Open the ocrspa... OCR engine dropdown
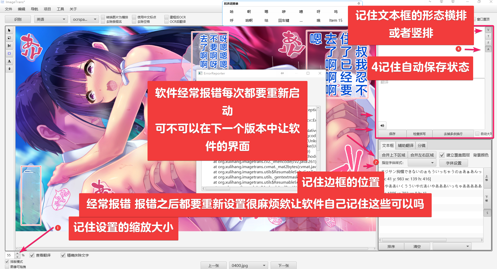 [x=85, y=19]
